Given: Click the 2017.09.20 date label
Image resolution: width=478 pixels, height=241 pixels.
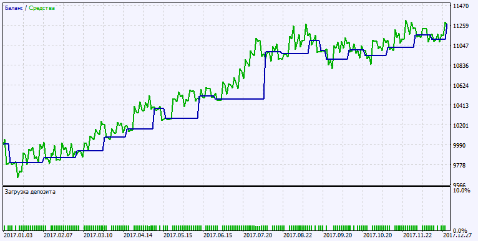Looking at the screenshot, I should click(x=338, y=235).
